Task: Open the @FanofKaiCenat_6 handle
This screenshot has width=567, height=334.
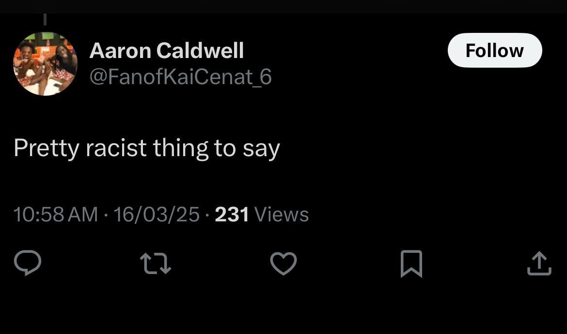Action: [180, 77]
